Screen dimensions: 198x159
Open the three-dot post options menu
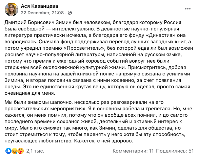pos(187,9)
